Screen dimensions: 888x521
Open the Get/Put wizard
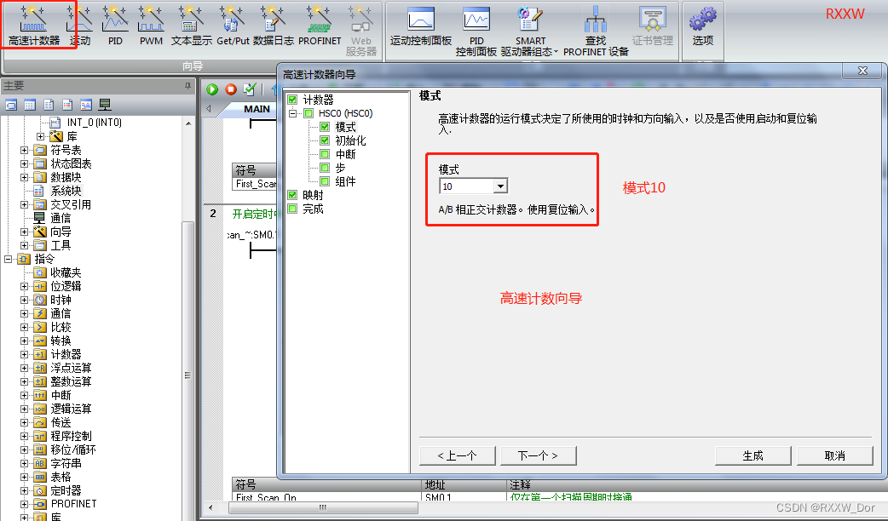coord(233,26)
